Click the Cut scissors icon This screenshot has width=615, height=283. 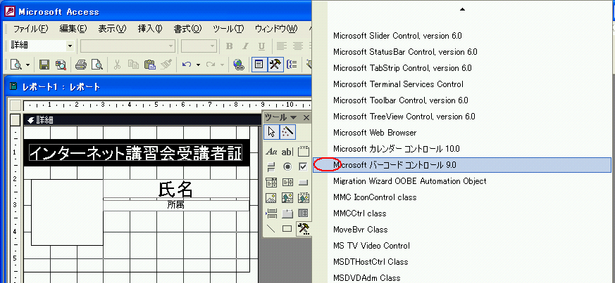pos(117,65)
